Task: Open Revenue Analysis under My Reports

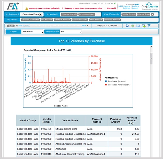Action: point(62,20)
